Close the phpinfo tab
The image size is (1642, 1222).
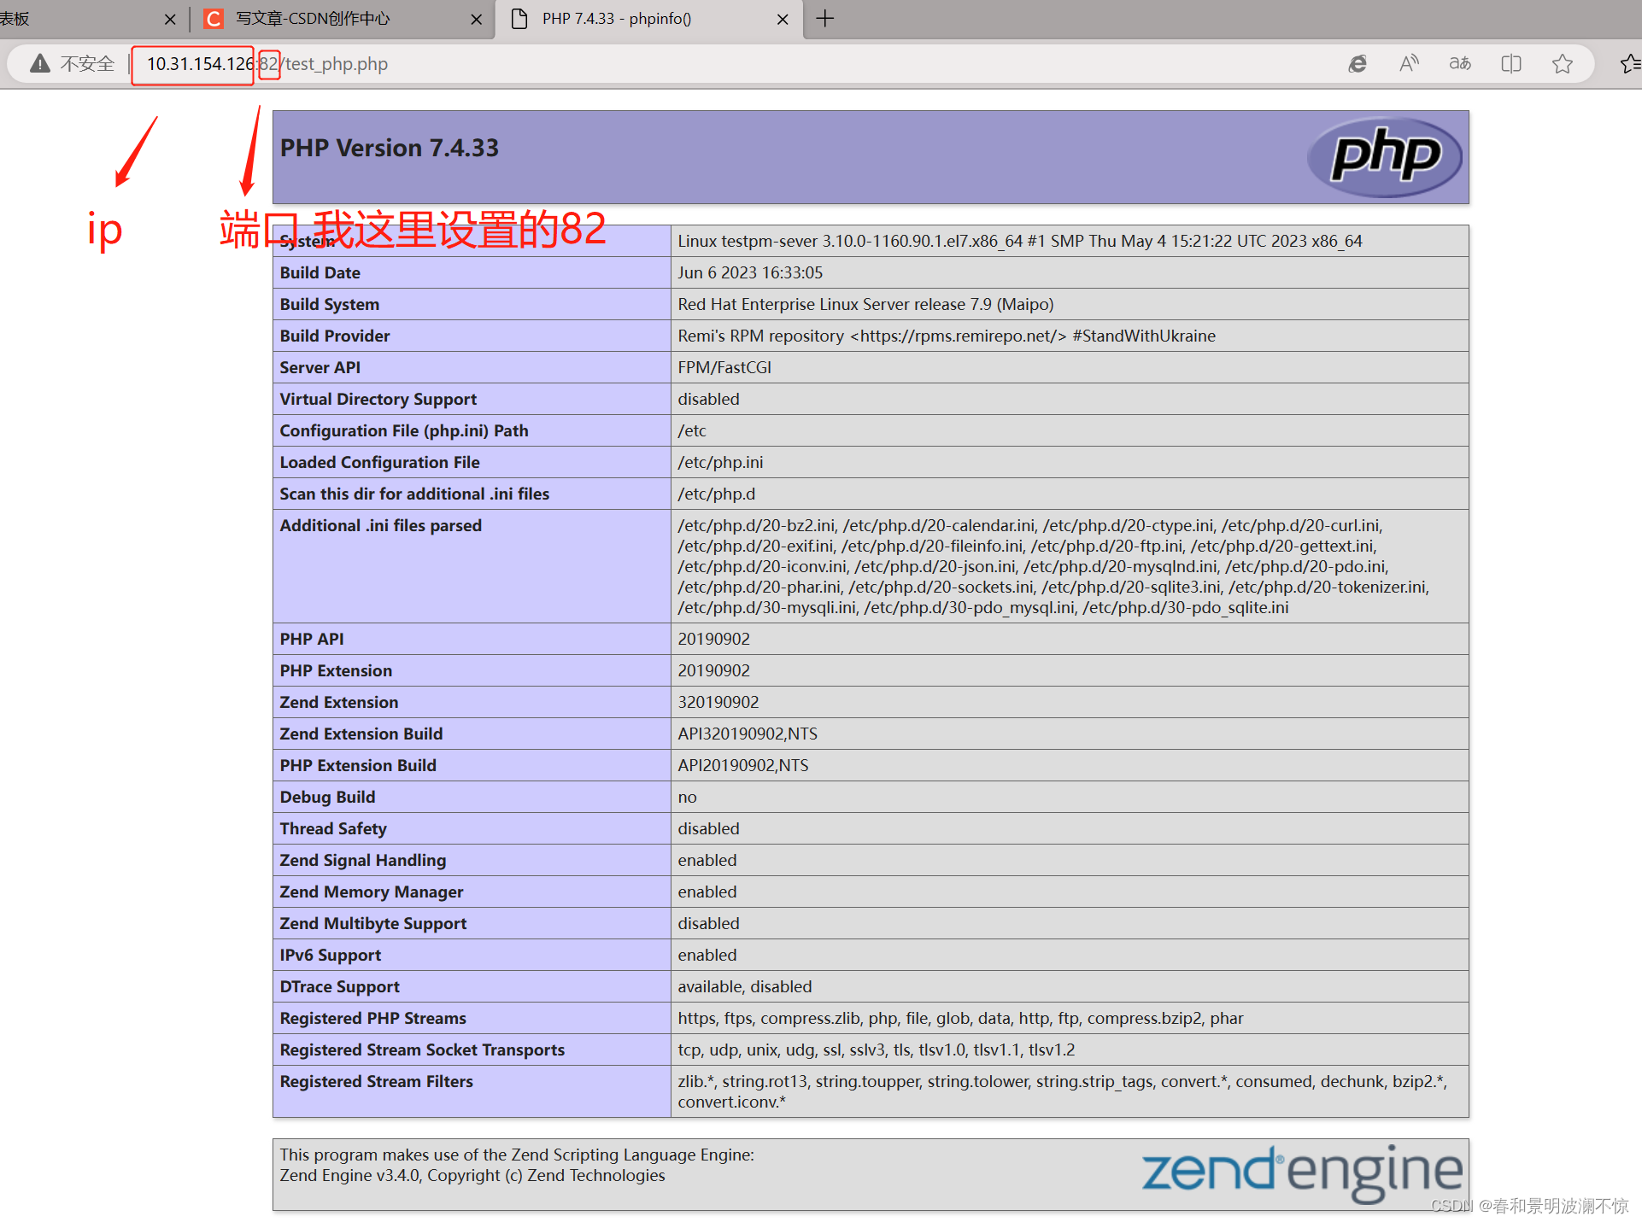(x=783, y=19)
